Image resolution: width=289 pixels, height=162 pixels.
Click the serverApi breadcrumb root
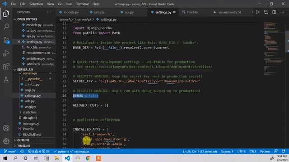pyautogui.click(x=66, y=19)
